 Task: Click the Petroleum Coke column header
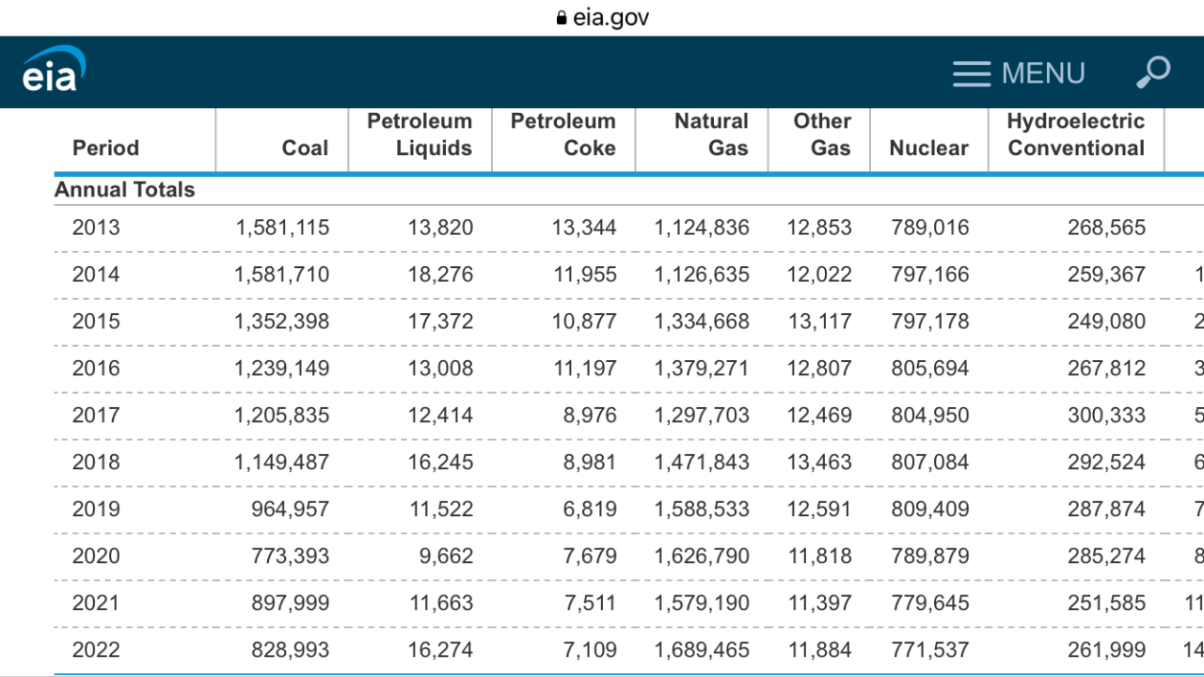coord(562,134)
